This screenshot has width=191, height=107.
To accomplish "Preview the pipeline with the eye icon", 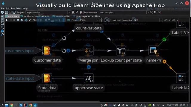I will 18,20.
